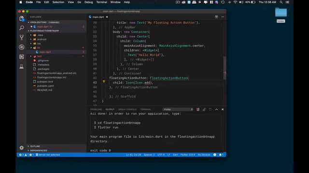Click the lightbulb code action on line 43
The height and width of the screenshot is (173, 309).
(104, 82)
